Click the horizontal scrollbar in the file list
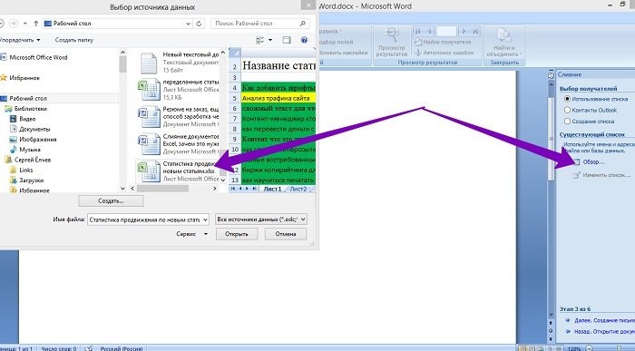Screen dimensions: 635x351 click(162, 189)
